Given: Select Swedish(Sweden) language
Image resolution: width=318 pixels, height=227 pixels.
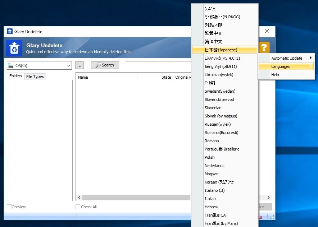Looking at the screenshot, I should (225, 91).
